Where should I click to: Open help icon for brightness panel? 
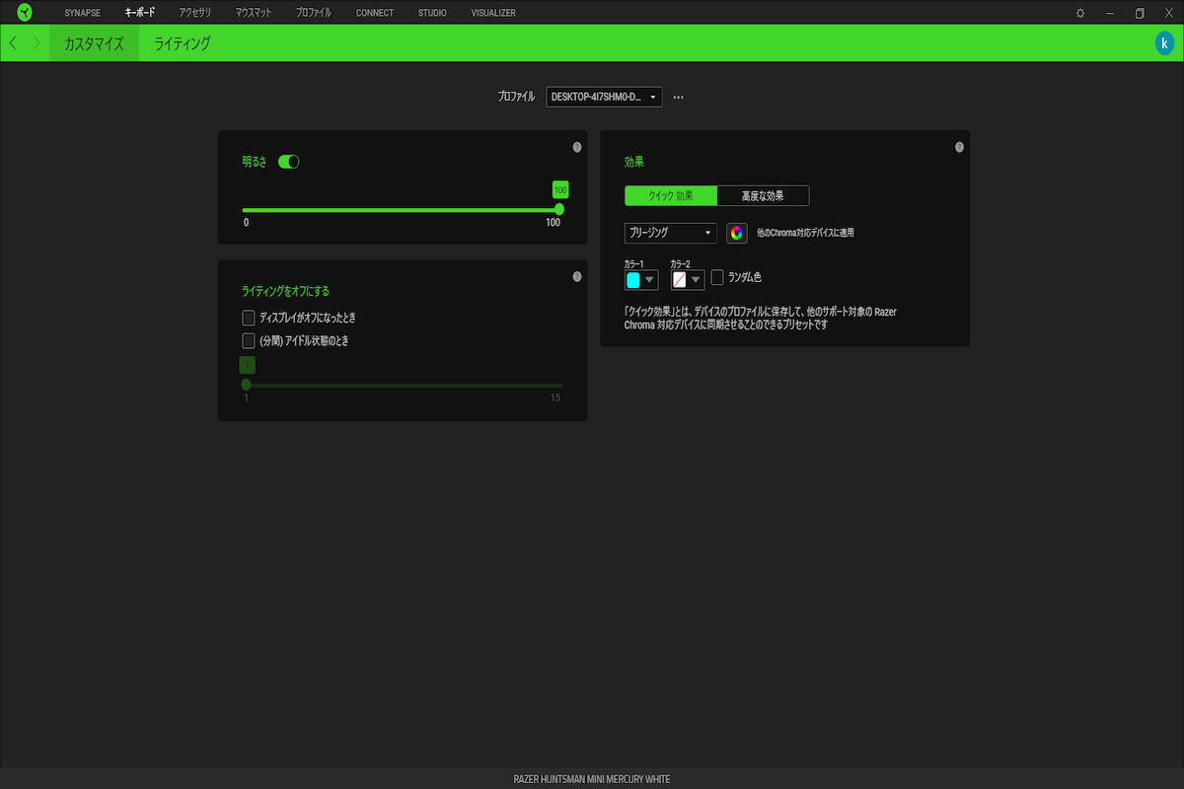tap(577, 147)
